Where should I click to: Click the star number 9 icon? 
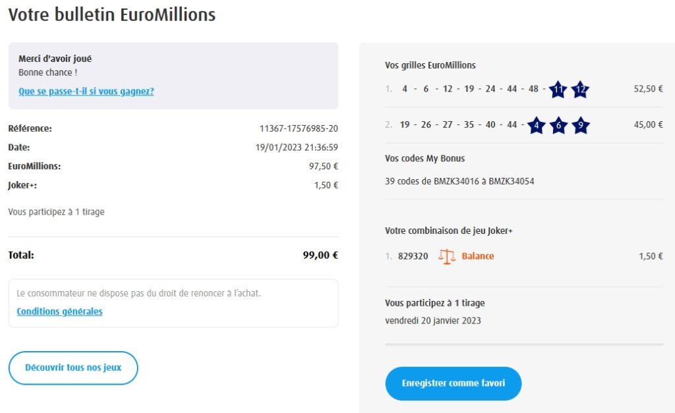tap(580, 125)
